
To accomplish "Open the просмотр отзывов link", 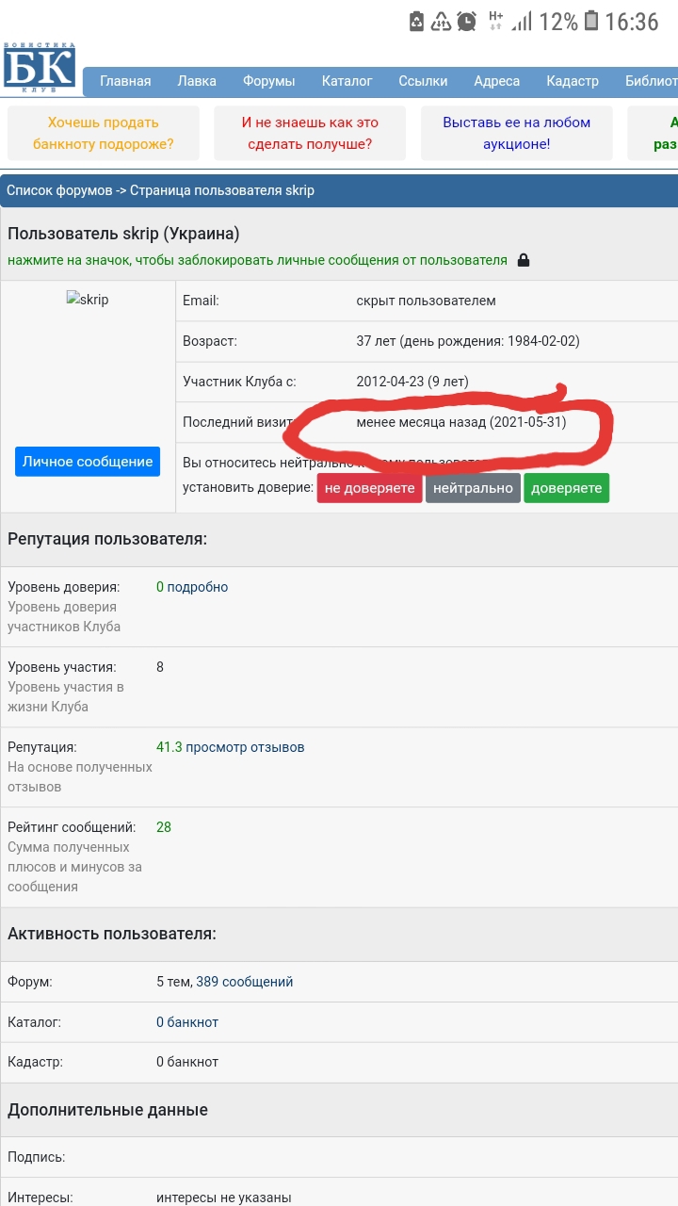I will pos(245,747).
